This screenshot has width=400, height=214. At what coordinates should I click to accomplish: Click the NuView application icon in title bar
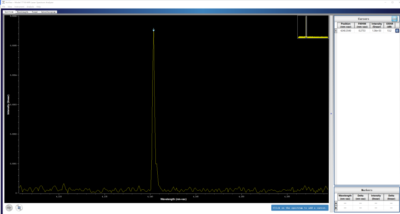pos(3,2)
